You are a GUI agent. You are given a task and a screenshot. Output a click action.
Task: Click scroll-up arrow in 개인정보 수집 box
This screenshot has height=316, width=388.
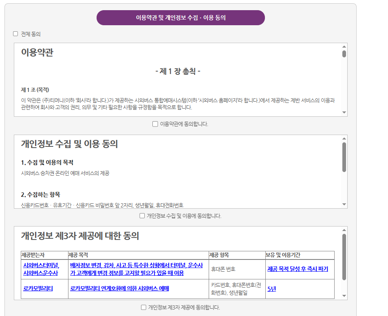[344, 139]
